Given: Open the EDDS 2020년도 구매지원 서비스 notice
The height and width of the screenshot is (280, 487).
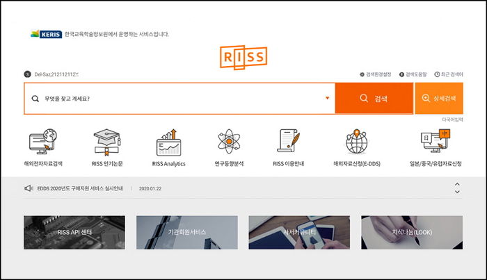Looking at the screenshot, I should tap(80, 188).
